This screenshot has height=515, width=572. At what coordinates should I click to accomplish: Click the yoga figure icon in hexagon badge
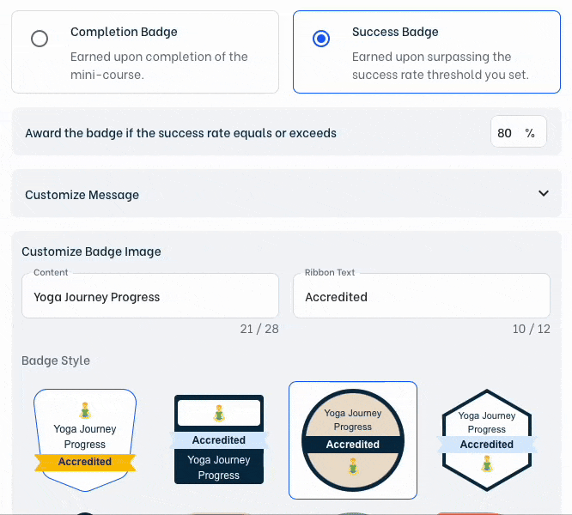487,464
